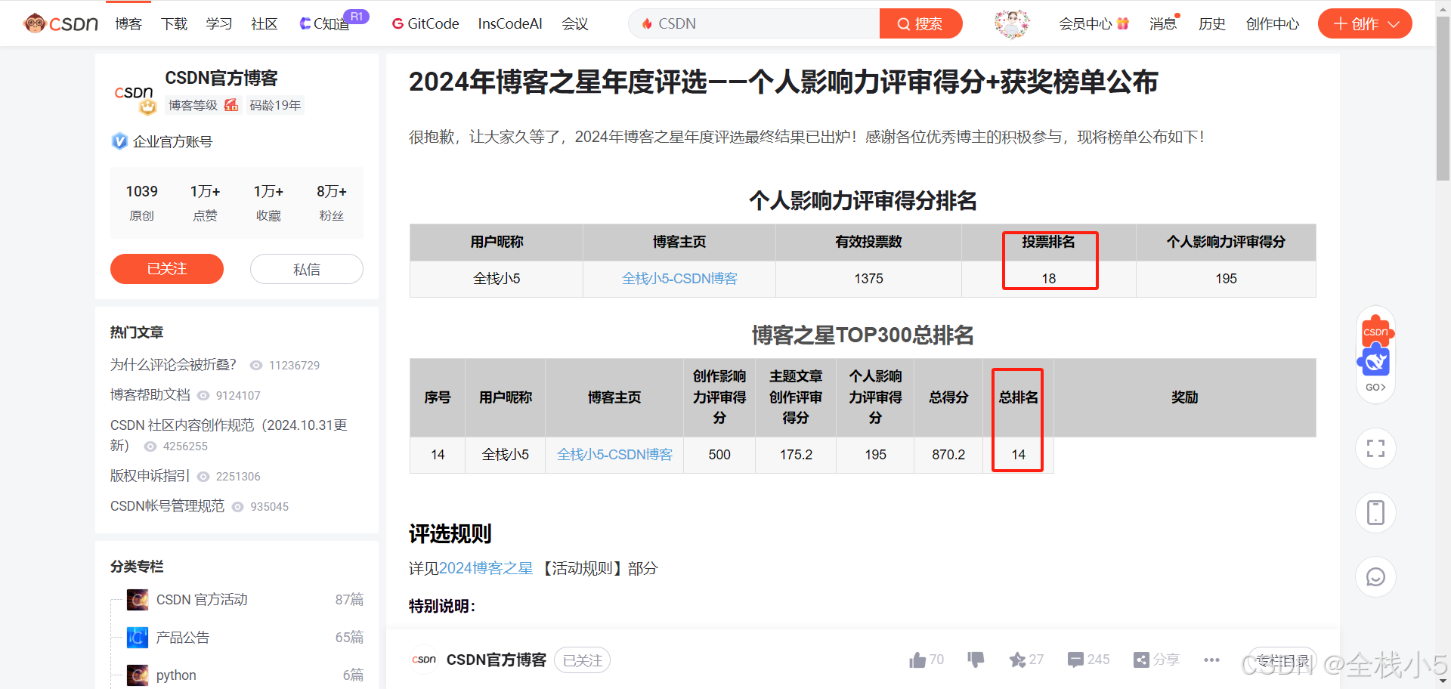
Task: Click the 会员中心 gift icon
Action: click(1122, 23)
